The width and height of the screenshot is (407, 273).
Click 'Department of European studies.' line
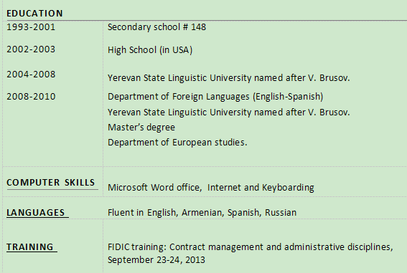pyautogui.click(x=177, y=143)
